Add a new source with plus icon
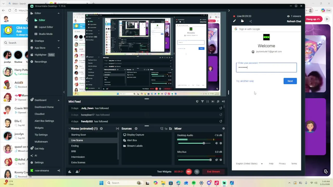Viewport: 333px width, 187px height. coord(136,129)
